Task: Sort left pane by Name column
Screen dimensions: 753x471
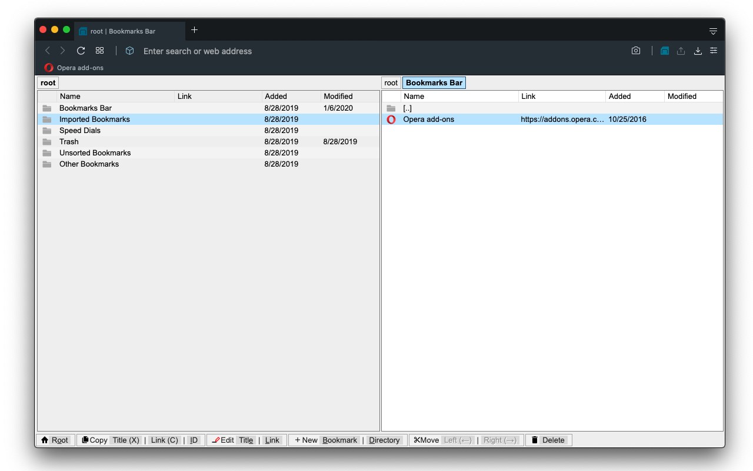Action: click(x=116, y=97)
